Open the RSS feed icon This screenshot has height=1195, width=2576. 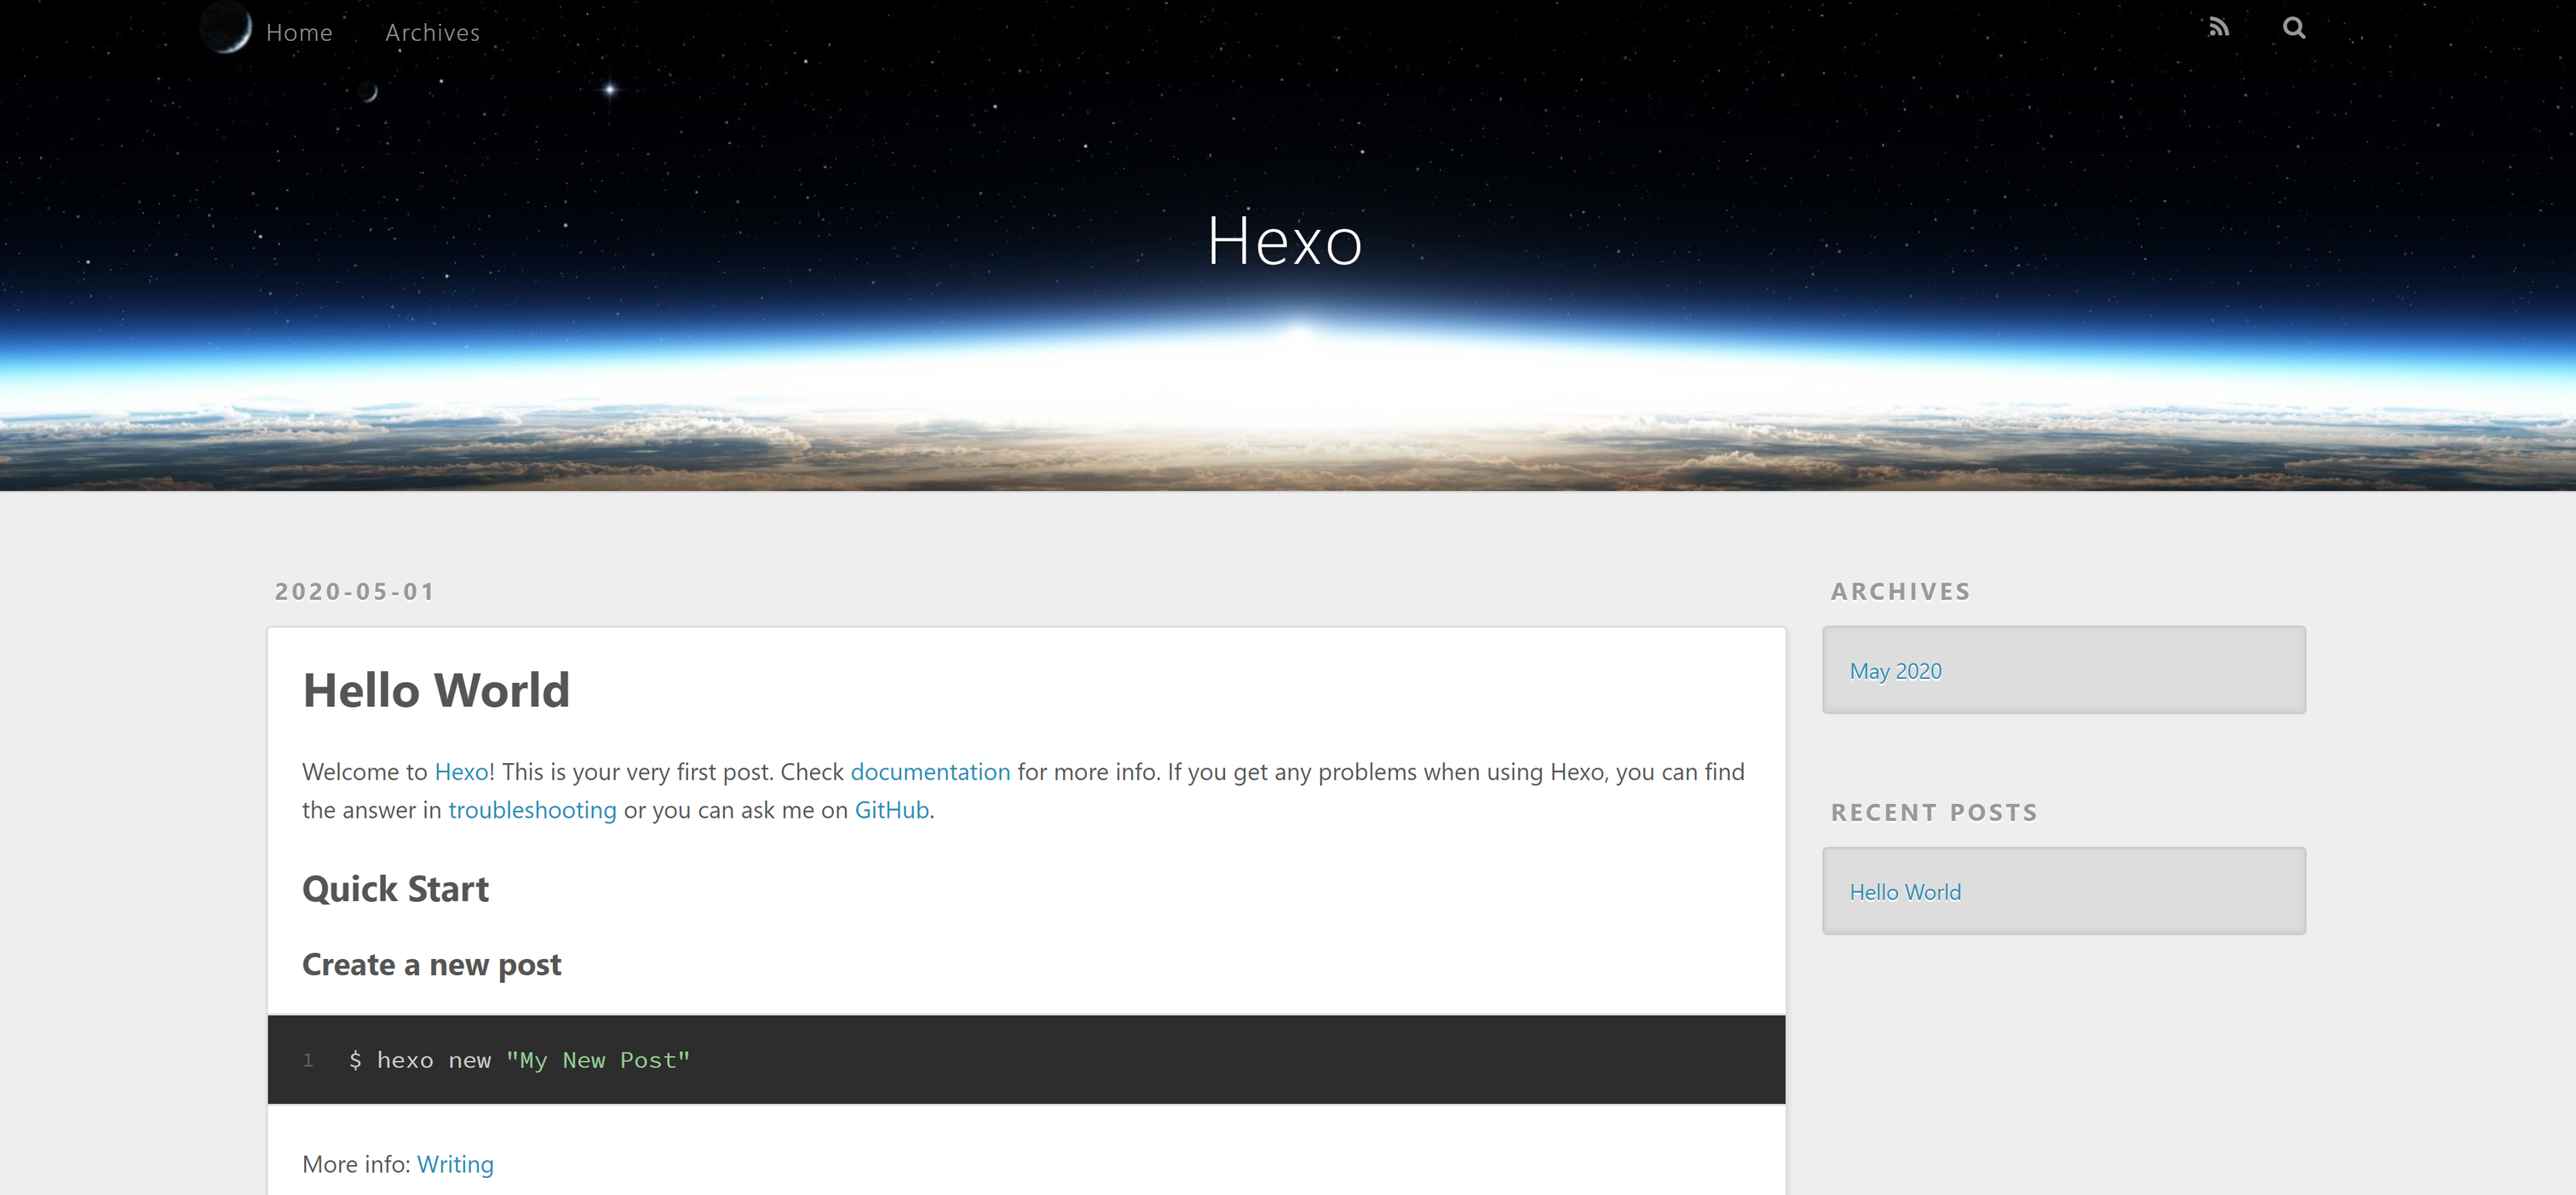[2218, 28]
